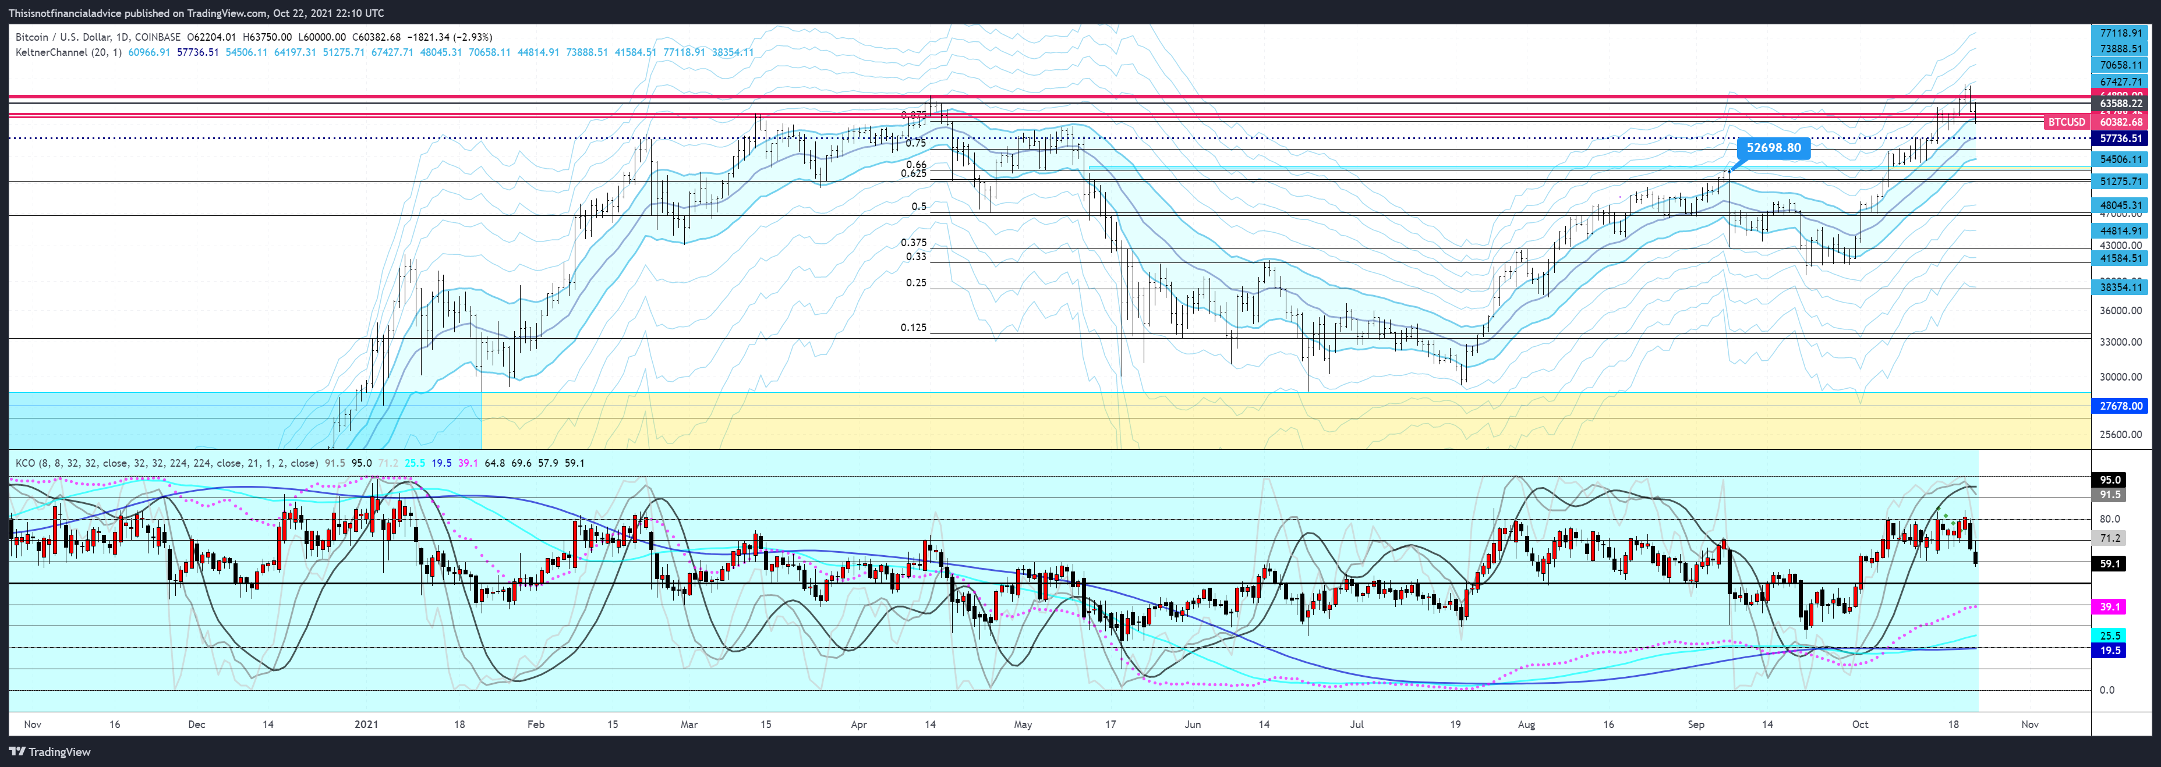The height and width of the screenshot is (767, 2161).
Task: Click the 41584.51 price axis label
Action: pyautogui.click(x=2120, y=259)
